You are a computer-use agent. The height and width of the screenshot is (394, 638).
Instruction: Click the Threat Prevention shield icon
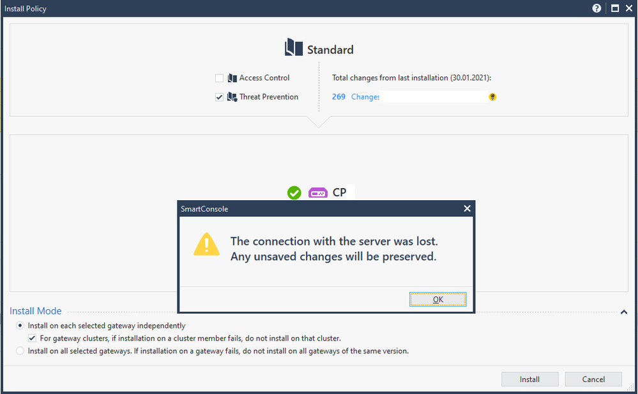click(232, 97)
